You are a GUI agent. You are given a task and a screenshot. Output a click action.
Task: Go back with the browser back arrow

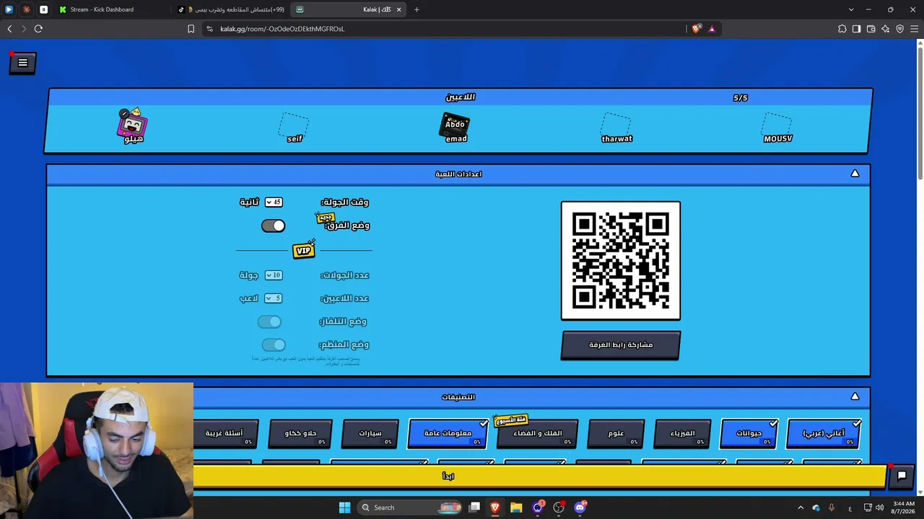pos(9,29)
